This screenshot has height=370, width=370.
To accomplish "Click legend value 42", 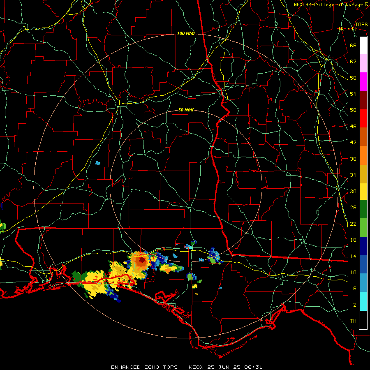I will (x=353, y=143).
